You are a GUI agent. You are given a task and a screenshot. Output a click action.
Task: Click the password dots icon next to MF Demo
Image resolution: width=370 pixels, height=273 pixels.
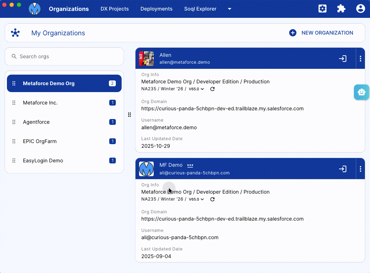[190, 165]
